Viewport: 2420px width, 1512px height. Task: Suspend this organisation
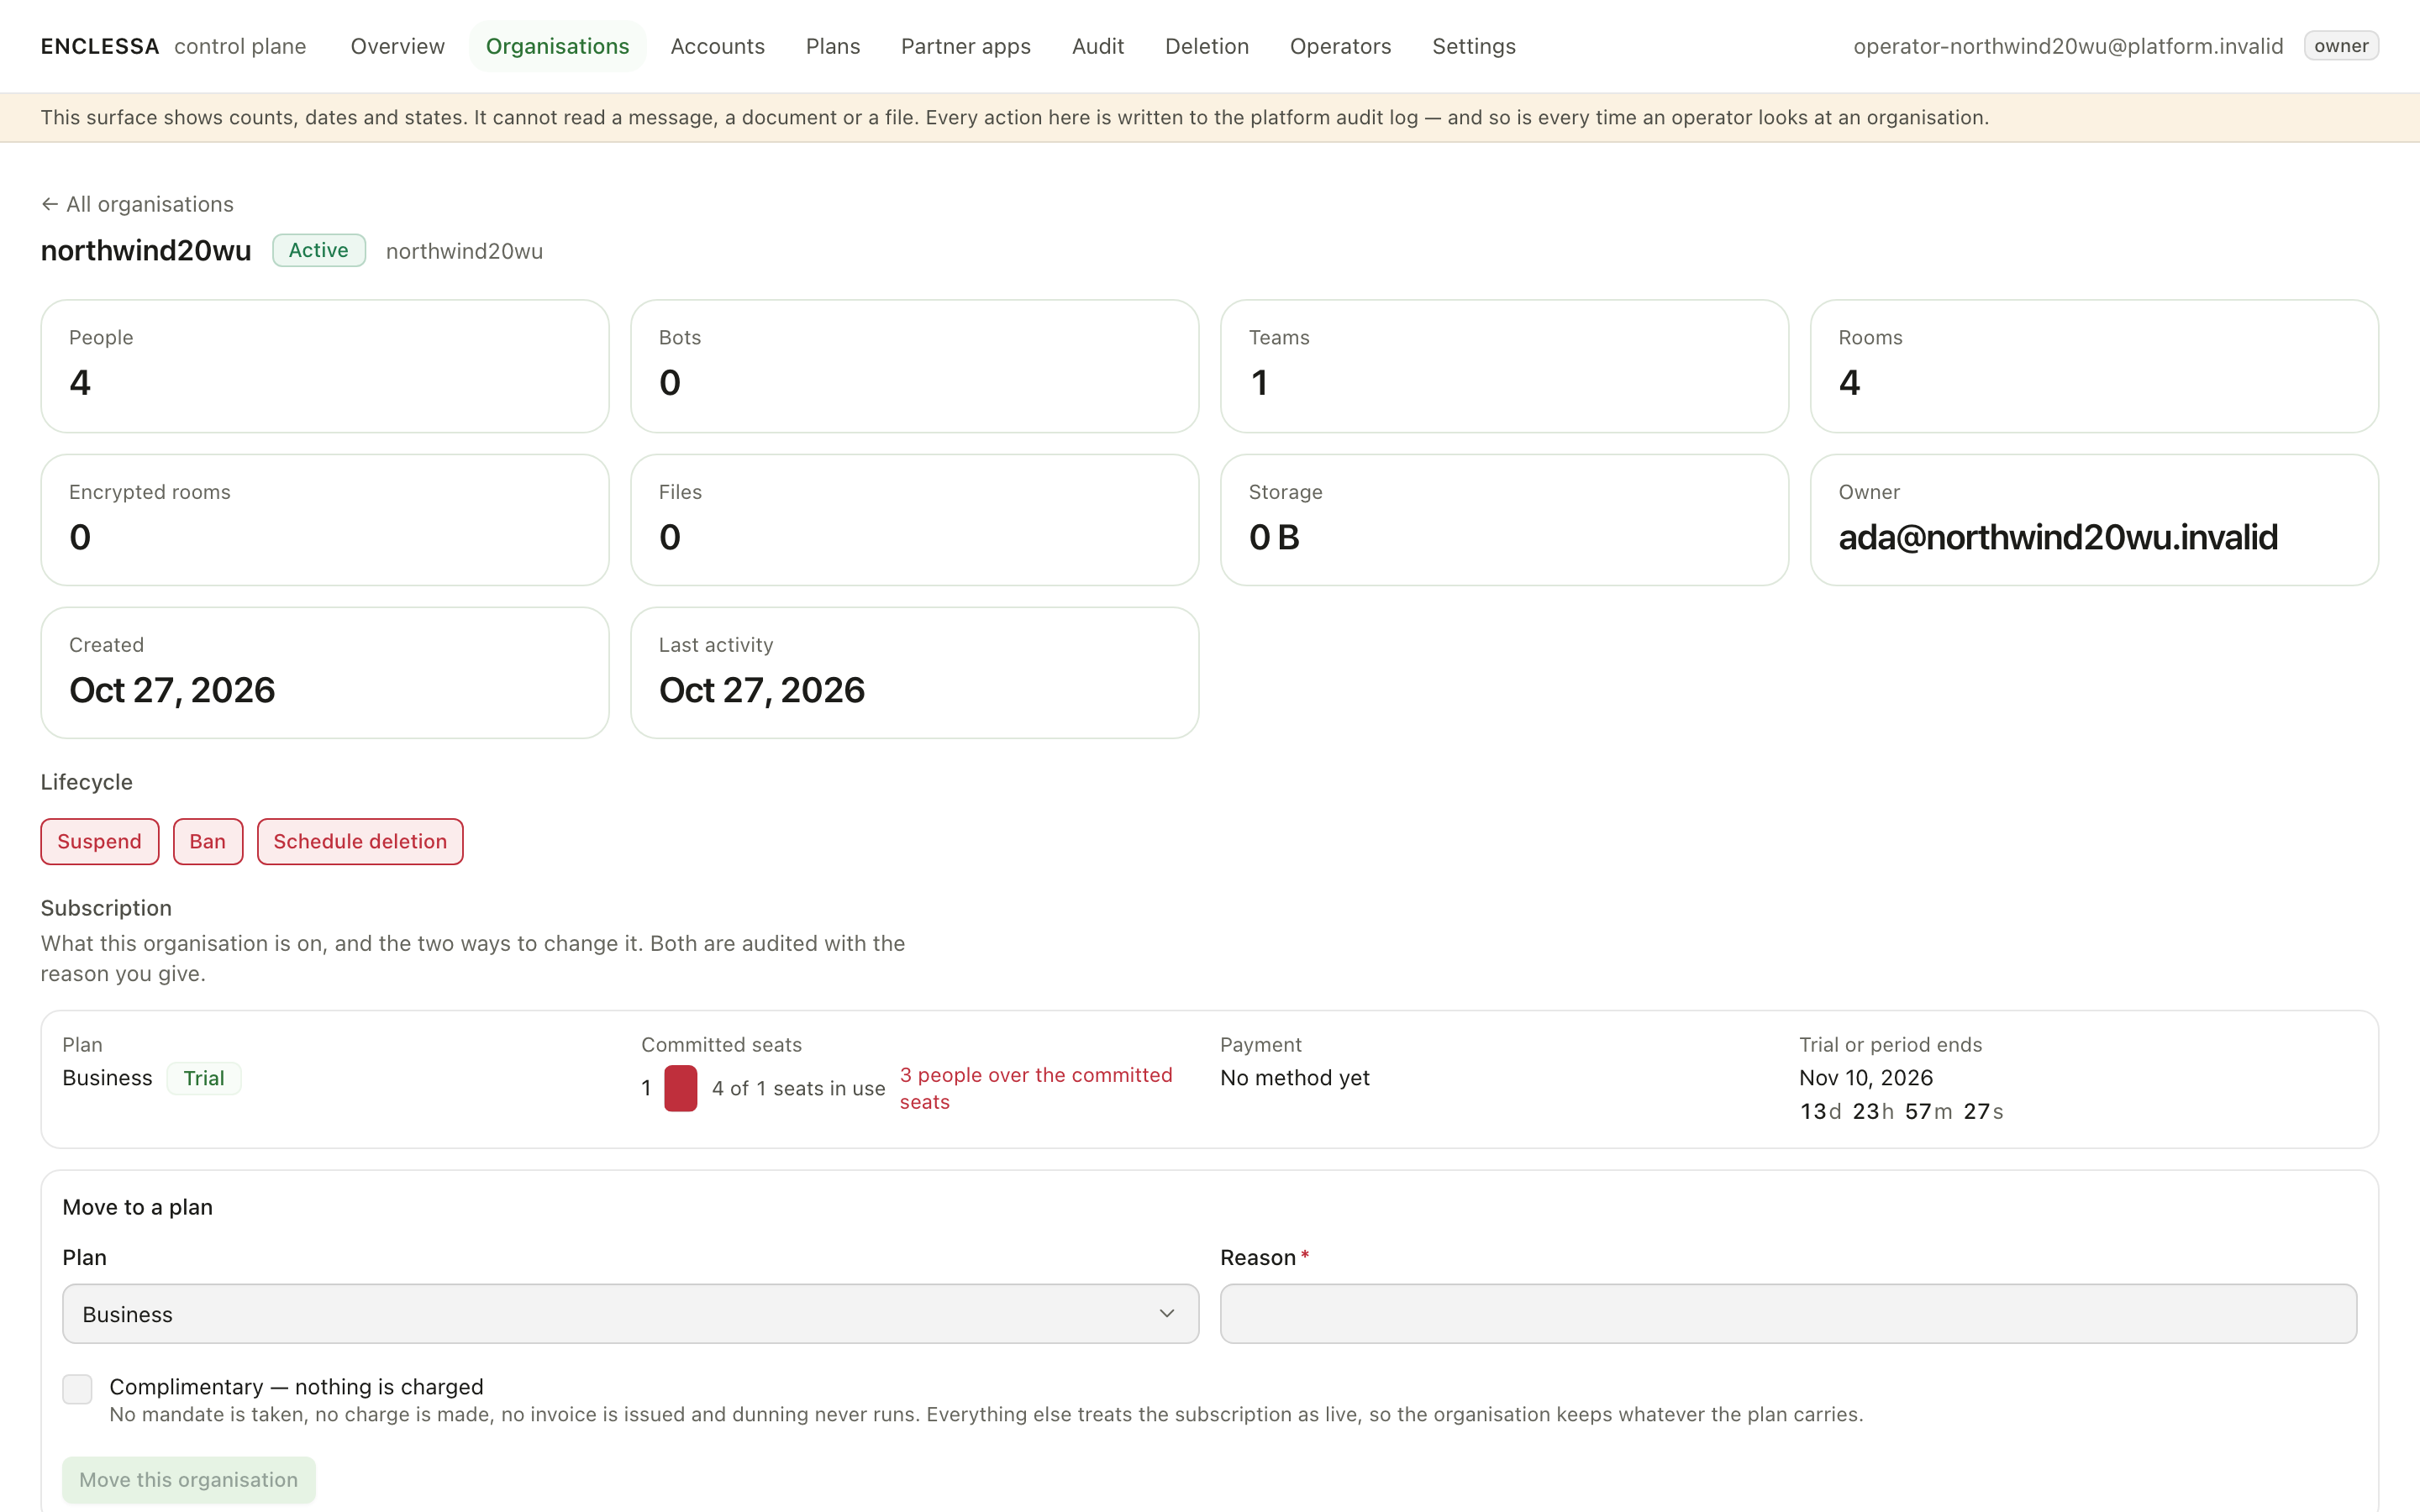point(99,841)
